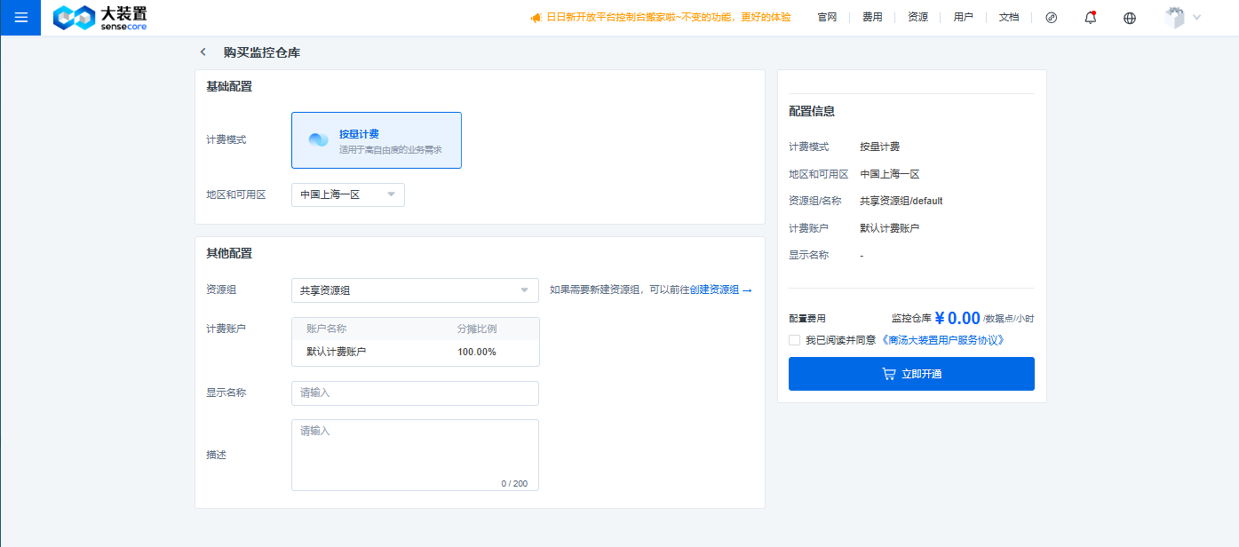The width and height of the screenshot is (1239, 547).
Task: Click the megaphone announcement icon
Action: (536, 18)
